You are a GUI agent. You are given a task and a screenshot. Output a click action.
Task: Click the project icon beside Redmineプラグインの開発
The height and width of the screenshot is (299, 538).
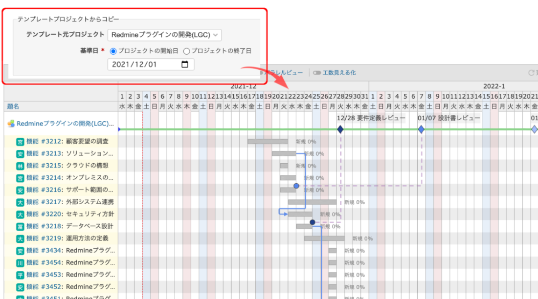(x=11, y=124)
